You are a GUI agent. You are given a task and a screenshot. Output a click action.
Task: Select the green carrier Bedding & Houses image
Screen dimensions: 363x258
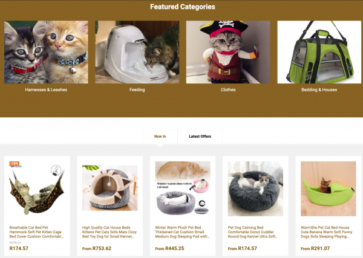coord(319,52)
